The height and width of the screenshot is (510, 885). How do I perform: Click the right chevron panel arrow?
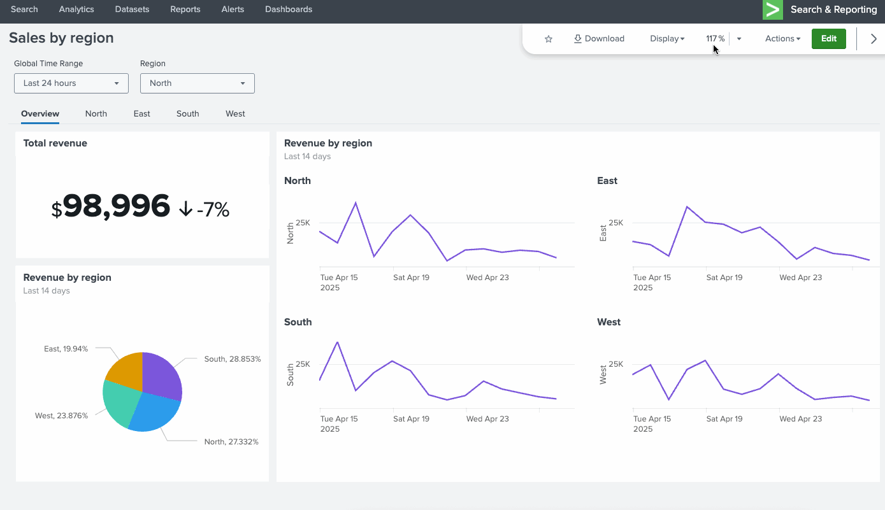(x=874, y=39)
